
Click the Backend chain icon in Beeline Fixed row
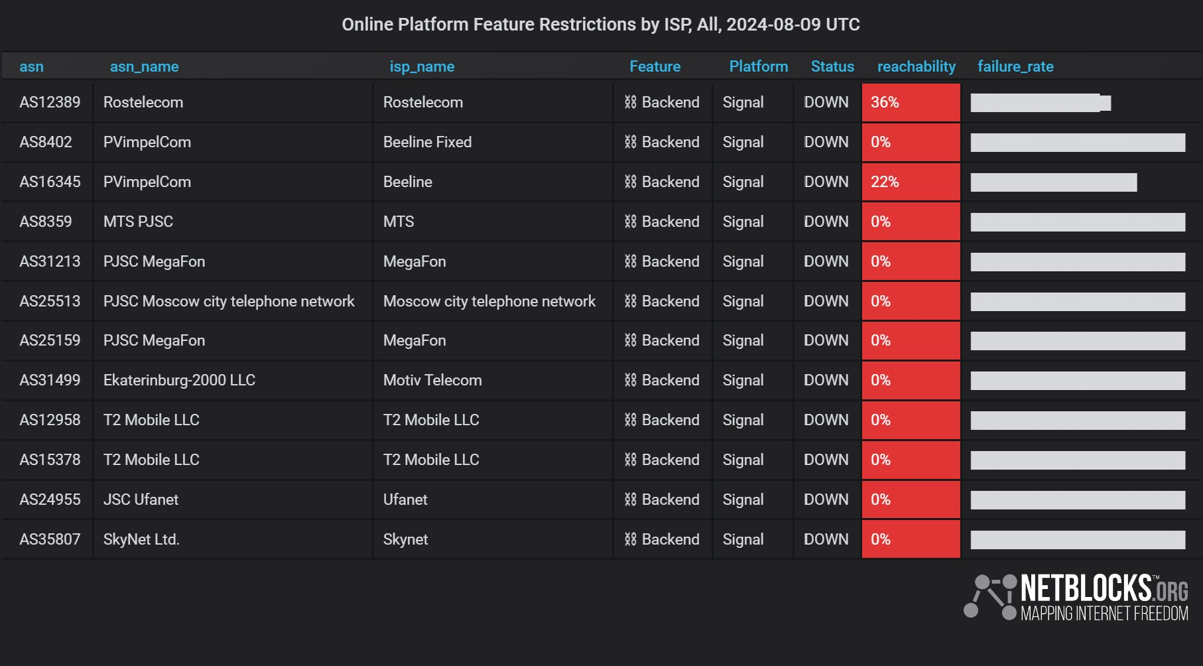tap(630, 142)
